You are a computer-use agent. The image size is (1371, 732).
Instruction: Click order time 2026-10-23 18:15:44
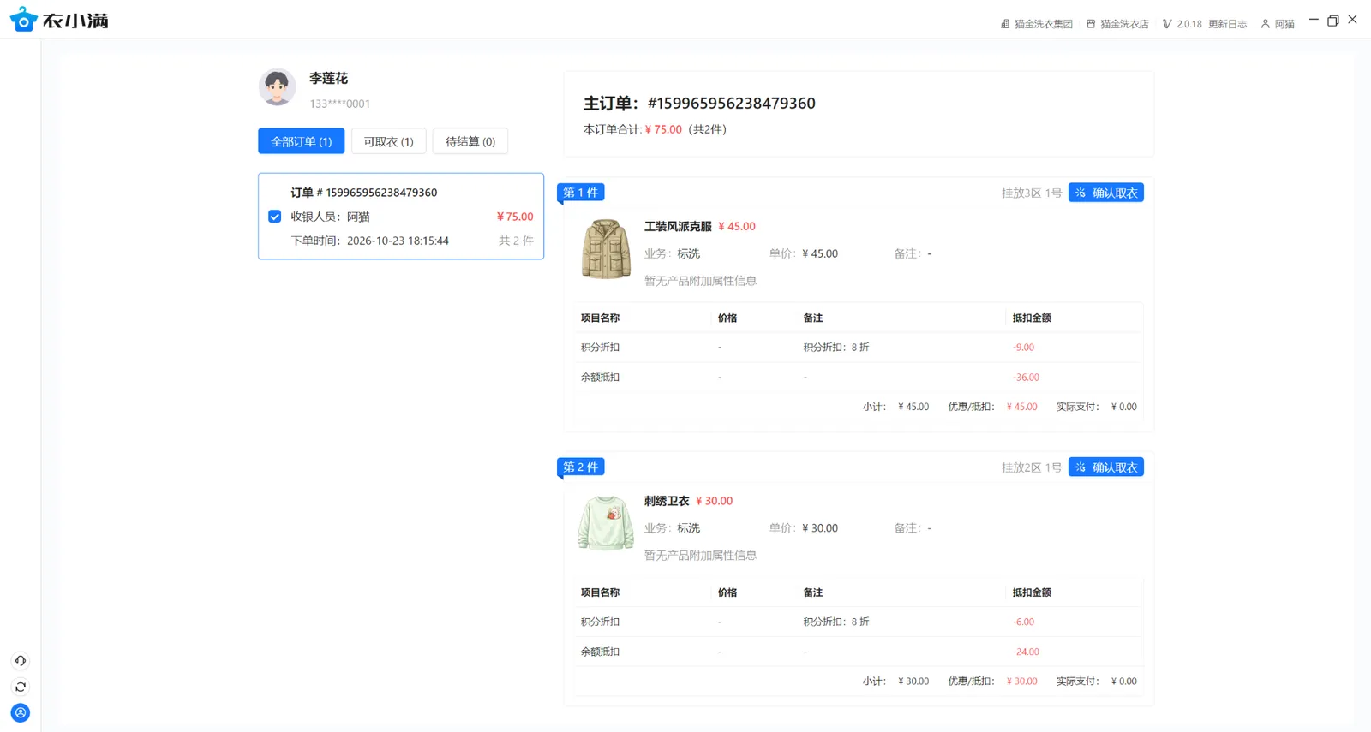tap(398, 241)
